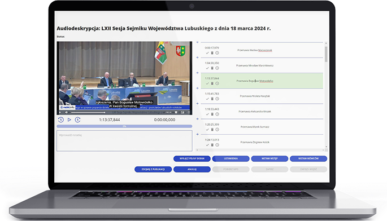387x221 pixels.
Task: Click the clock icon of the 1:24:13,013 entry
Action: tap(217, 145)
